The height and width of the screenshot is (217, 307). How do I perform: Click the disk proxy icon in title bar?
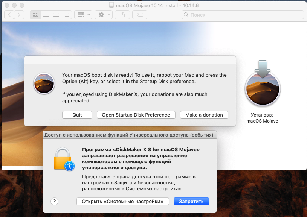coord(111,5)
